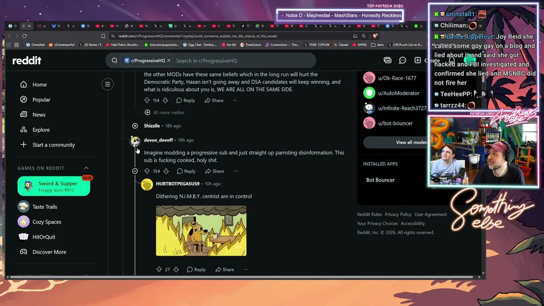The image size is (544, 306).
Task: Open the Privacy Policy link
Action: coord(398,215)
